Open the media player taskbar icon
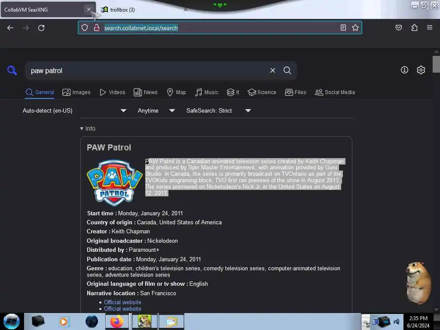This screenshot has height=330, width=440. (64, 321)
